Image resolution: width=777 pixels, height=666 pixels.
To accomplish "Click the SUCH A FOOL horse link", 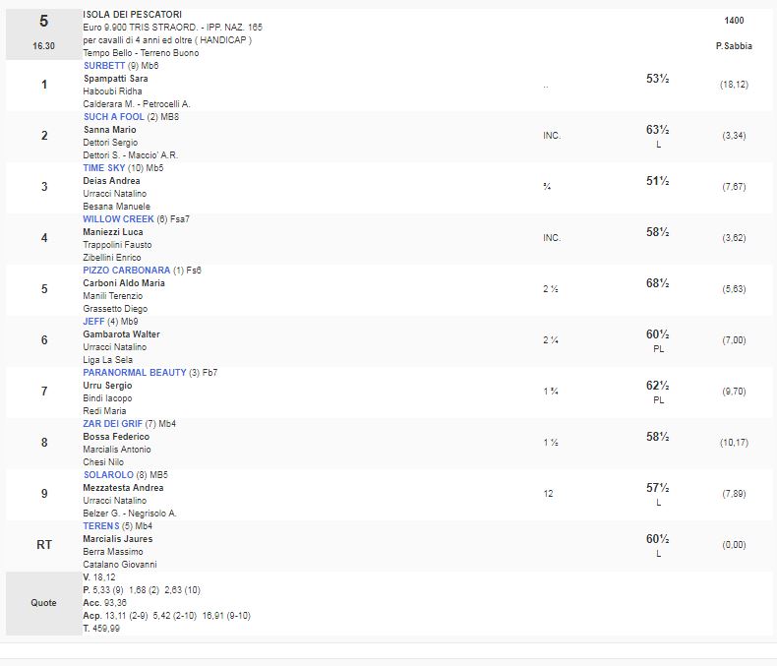I will click(114, 117).
